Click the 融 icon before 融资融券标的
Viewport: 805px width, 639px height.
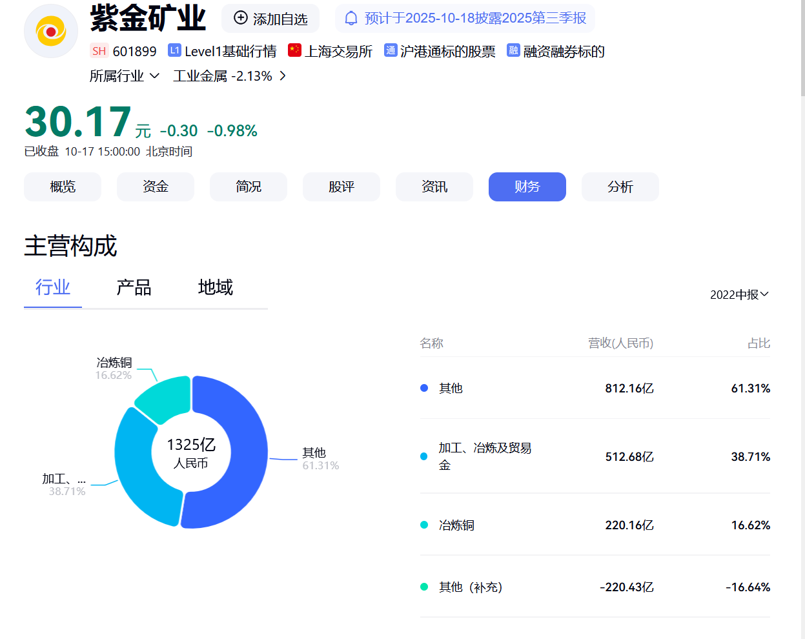pos(513,50)
